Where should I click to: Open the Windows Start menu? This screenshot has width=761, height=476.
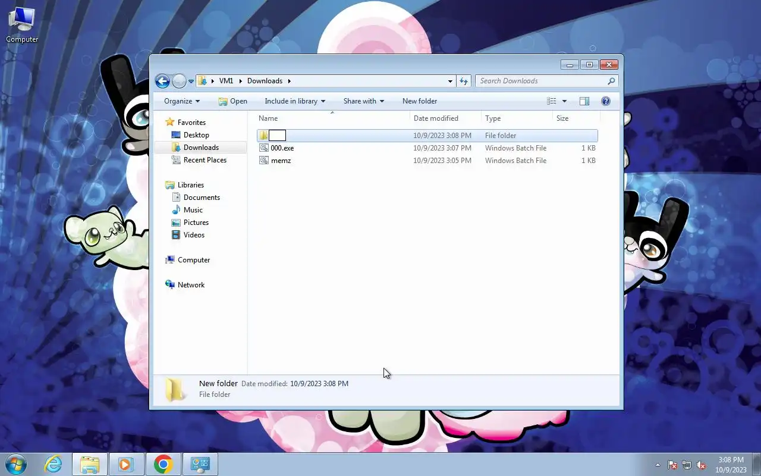16,464
